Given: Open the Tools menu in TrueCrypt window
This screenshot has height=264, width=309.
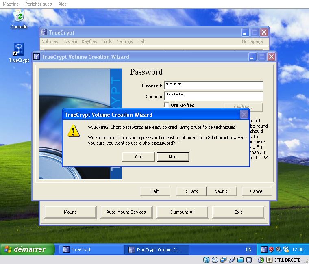Looking at the screenshot, I should pyautogui.click(x=107, y=41).
